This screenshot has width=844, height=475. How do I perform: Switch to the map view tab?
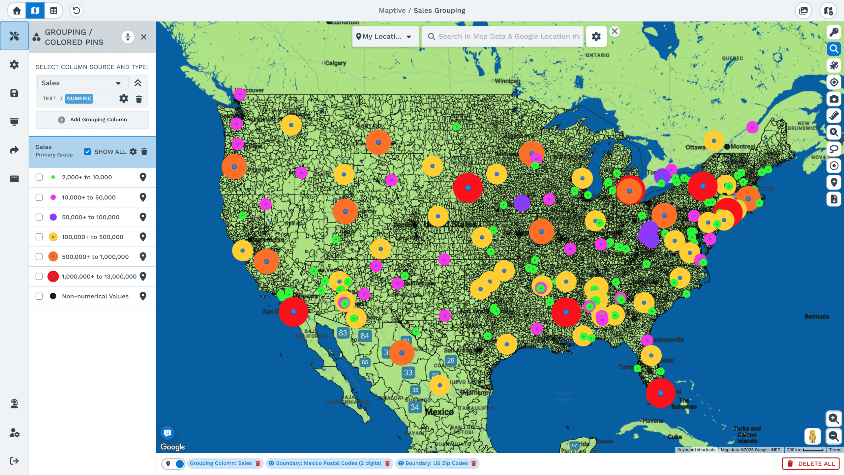35,11
